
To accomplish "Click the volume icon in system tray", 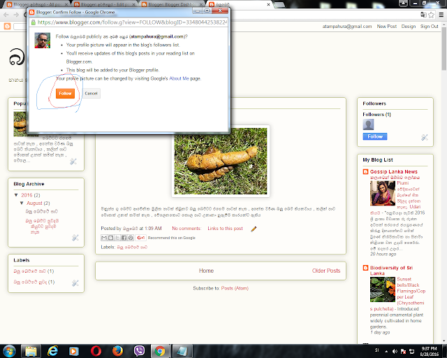I will pyautogui.click(x=395, y=352).
